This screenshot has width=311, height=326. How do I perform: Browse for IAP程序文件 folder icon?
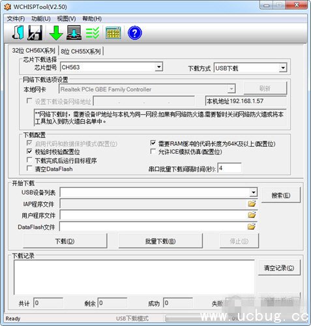click(252, 203)
